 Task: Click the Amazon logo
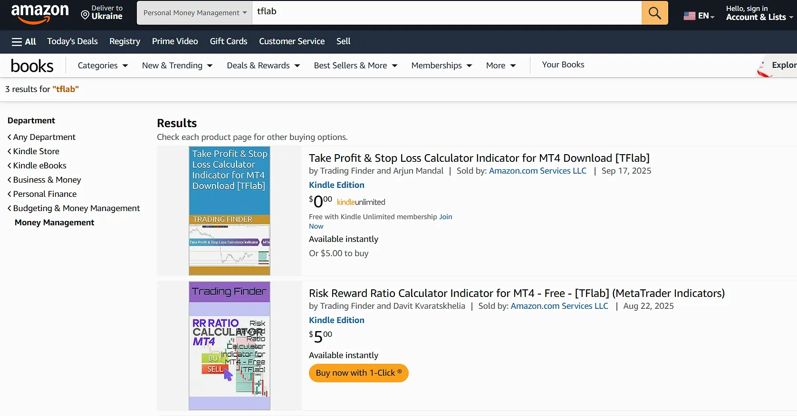point(40,13)
